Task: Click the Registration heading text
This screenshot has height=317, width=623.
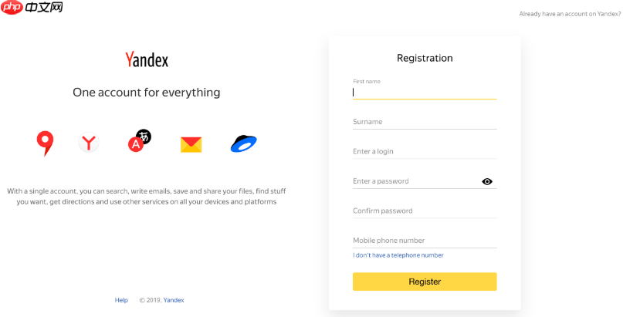Action: [425, 58]
